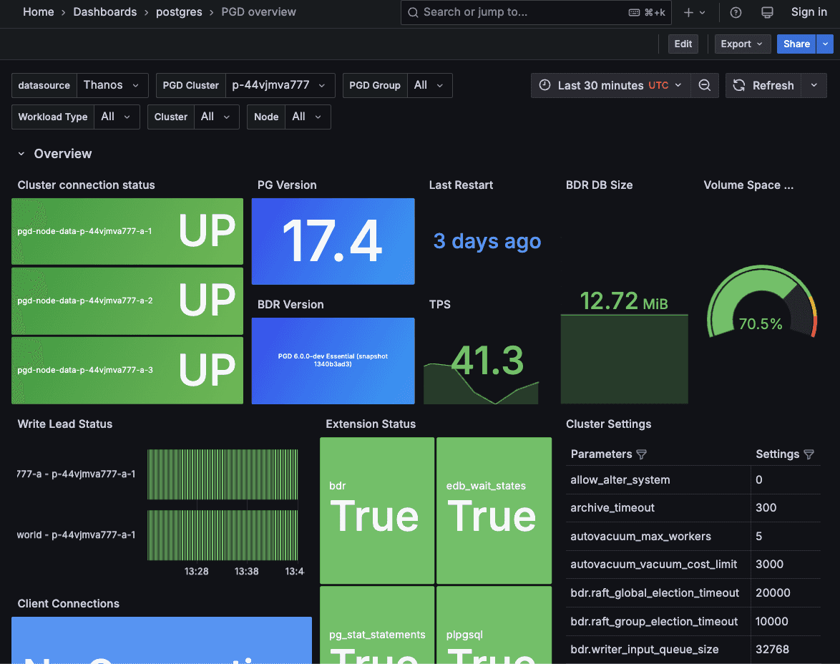Open the Thanos datasource dropdown

[112, 85]
